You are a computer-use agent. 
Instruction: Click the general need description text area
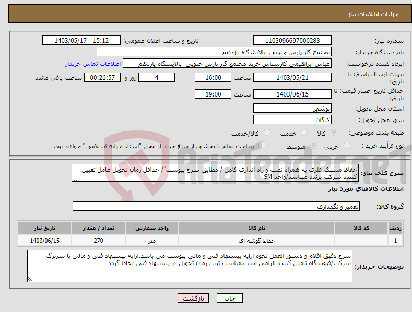(215, 173)
